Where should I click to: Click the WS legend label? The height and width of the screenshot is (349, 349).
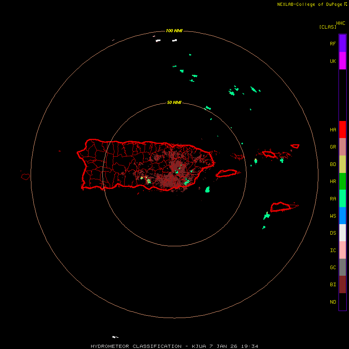(x=333, y=216)
